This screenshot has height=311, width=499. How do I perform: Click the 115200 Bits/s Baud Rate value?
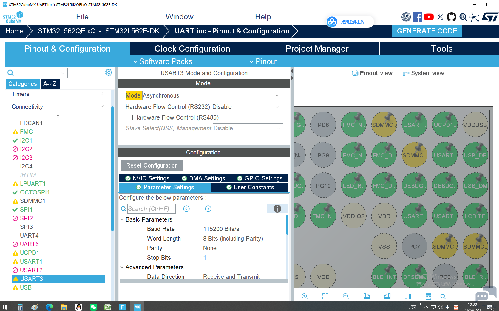[x=221, y=229]
